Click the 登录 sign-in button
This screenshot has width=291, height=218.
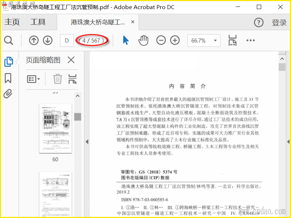279,23
